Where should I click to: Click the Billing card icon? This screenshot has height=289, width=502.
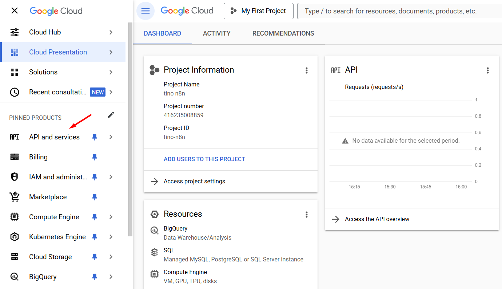tap(15, 157)
